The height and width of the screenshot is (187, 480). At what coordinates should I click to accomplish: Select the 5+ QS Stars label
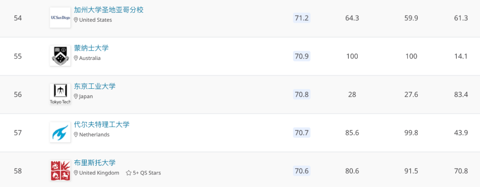[x=147, y=173]
